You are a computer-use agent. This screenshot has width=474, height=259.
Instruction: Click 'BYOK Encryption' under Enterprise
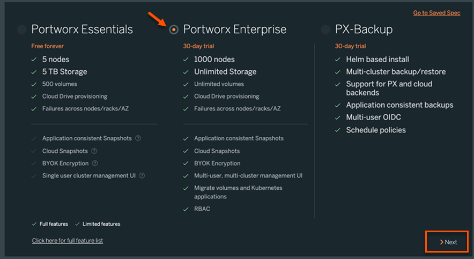pyautogui.click(x=217, y=163)
